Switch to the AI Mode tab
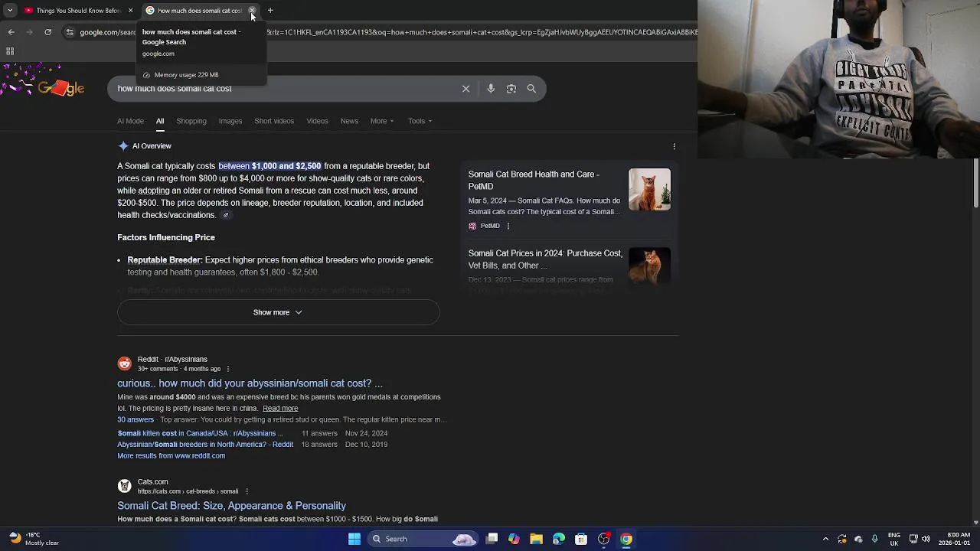 [x=130, y=121]
